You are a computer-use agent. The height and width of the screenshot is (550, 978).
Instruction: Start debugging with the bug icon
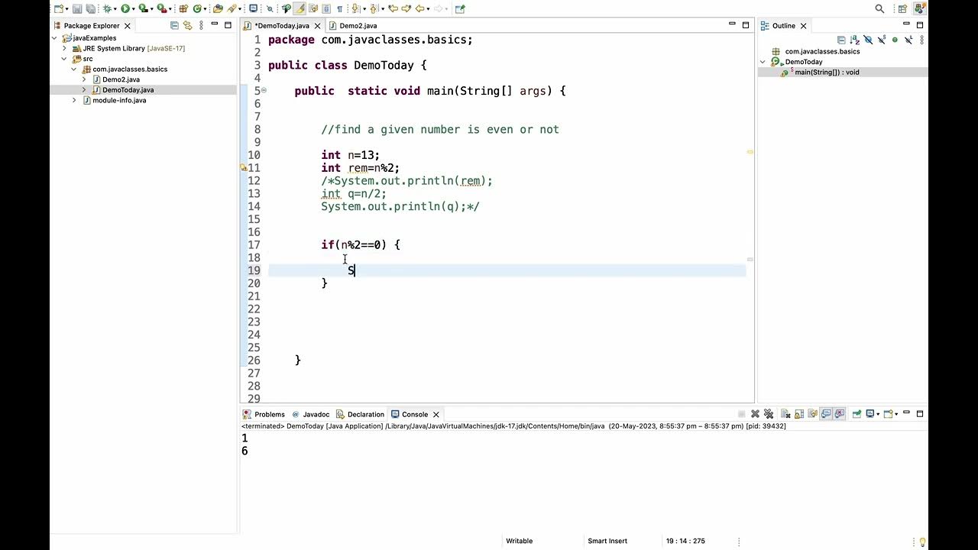tap(107, 9)
